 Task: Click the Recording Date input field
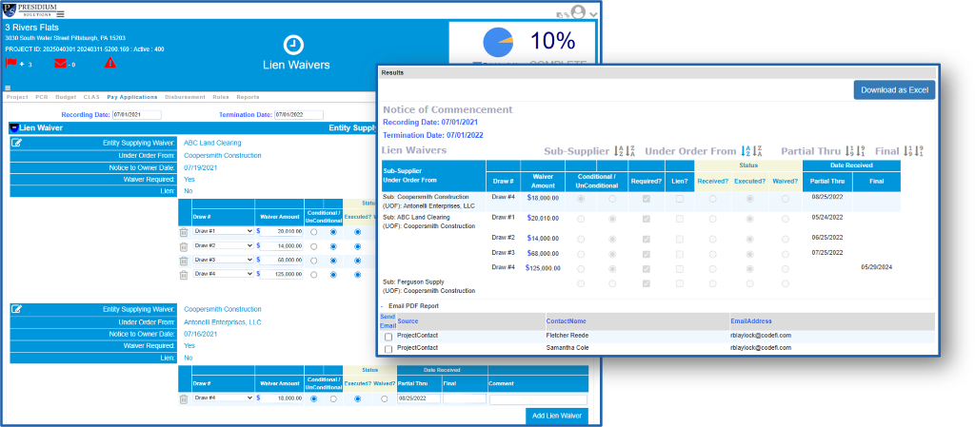point(136,115)
